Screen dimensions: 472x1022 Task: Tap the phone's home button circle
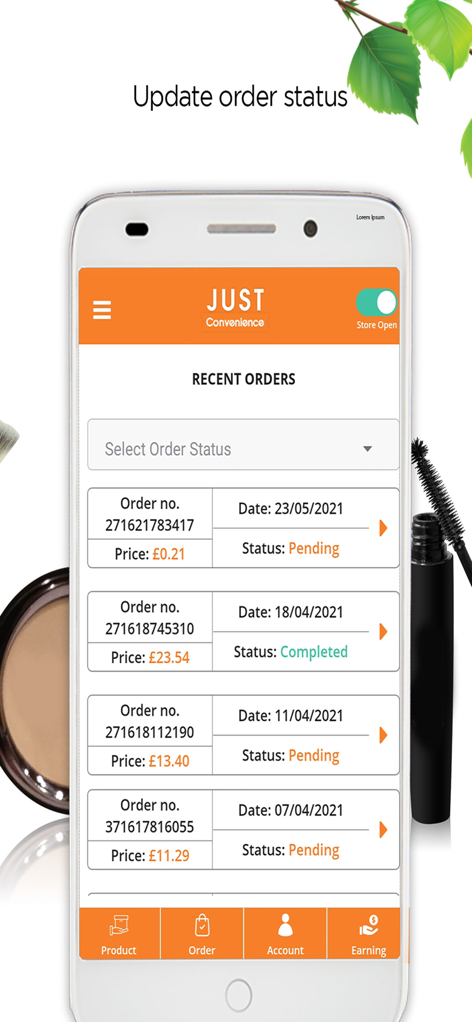pyautogui.click(x=239, y=995)
